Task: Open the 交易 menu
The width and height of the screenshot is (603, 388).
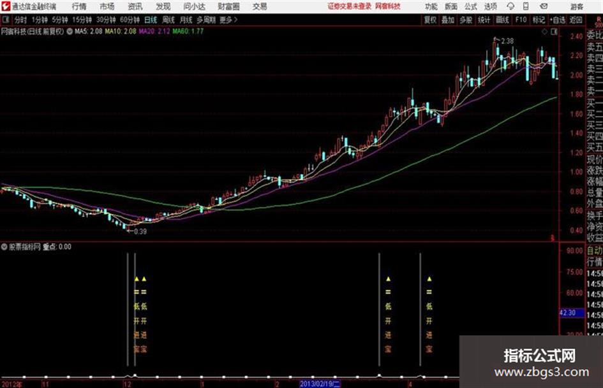Action: pos(260,6)
